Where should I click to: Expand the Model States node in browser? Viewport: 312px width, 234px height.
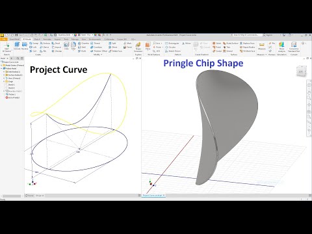click(1, 65)
